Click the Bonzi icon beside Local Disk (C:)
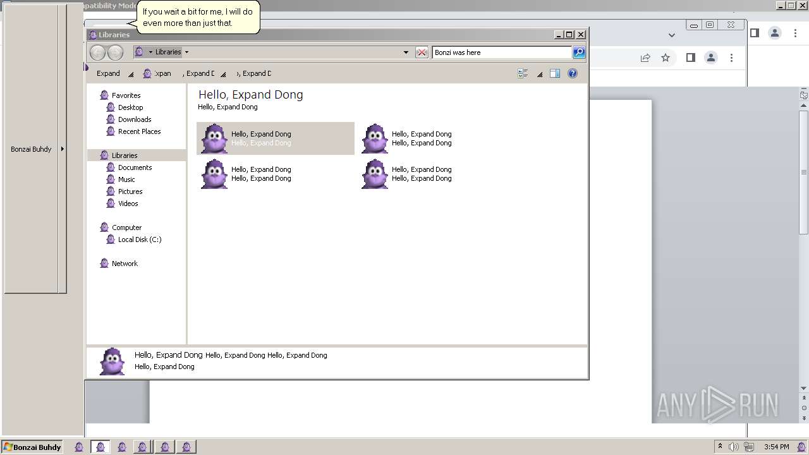This screenshot has width=809, height=455. pyautogui.click(x=111, y=240)
